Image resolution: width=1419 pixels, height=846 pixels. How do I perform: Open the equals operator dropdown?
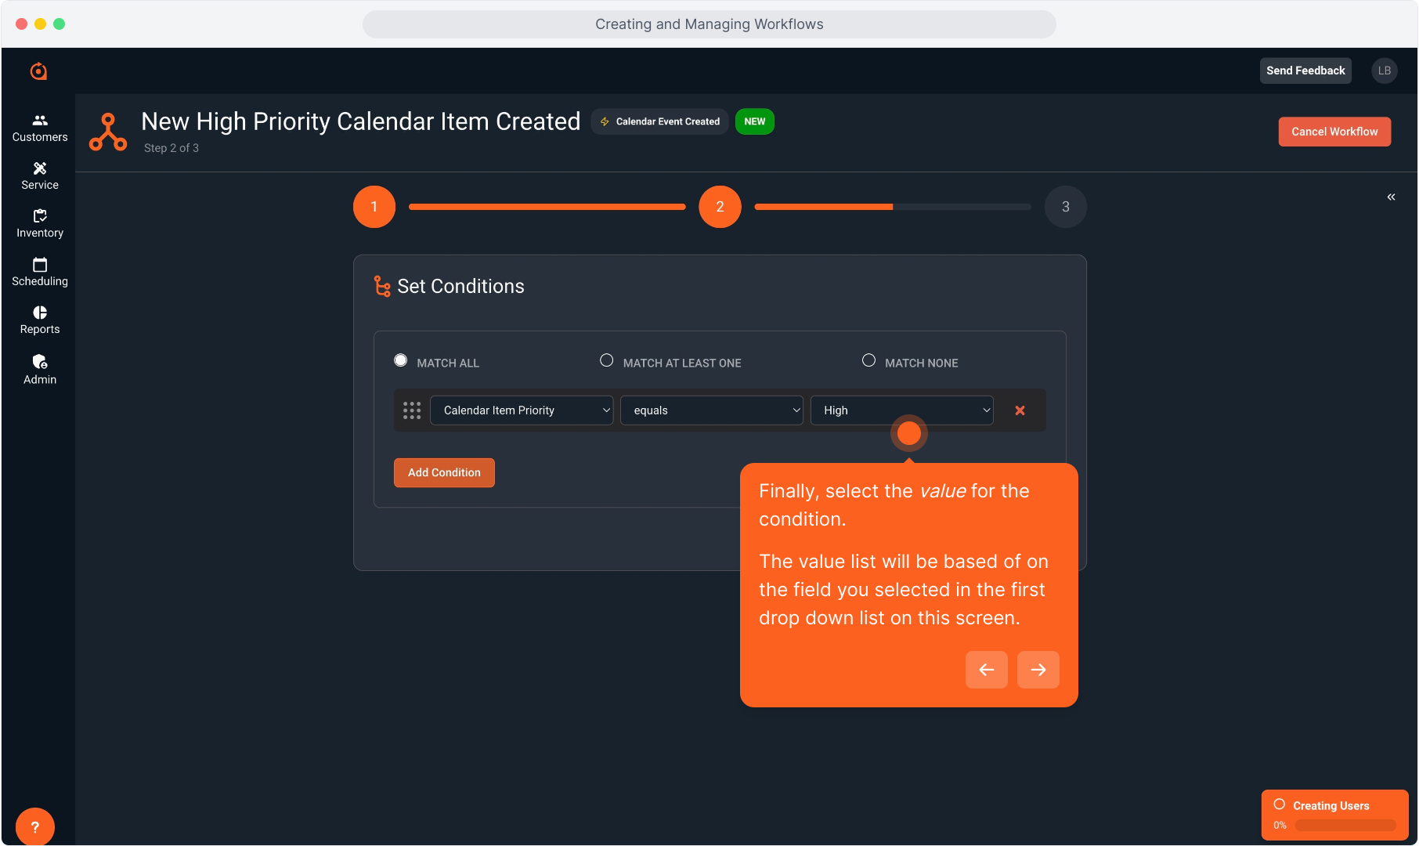tap(712, 410)
